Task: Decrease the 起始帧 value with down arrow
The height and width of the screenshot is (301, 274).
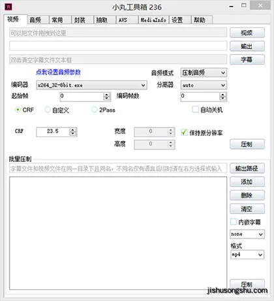Action: pos(106,99)
